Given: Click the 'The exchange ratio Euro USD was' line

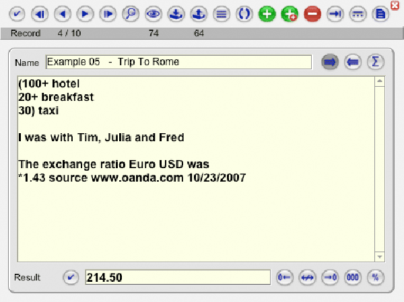Looking at the screenshot, I should click(114, 164).
